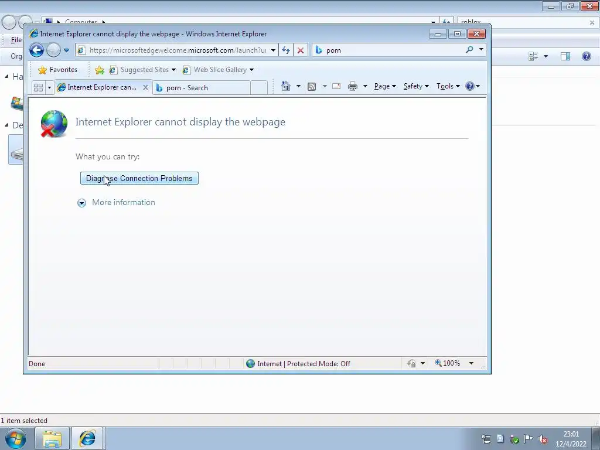Viewport: 600px width, 450px height.
Task: Change view icon in Explorer window
Action: [533, 56]
